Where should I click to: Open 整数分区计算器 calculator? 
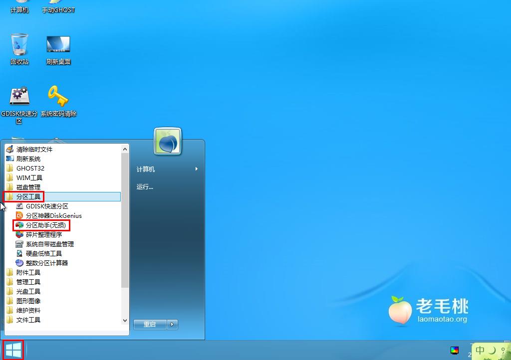click(x=46, y=263)
